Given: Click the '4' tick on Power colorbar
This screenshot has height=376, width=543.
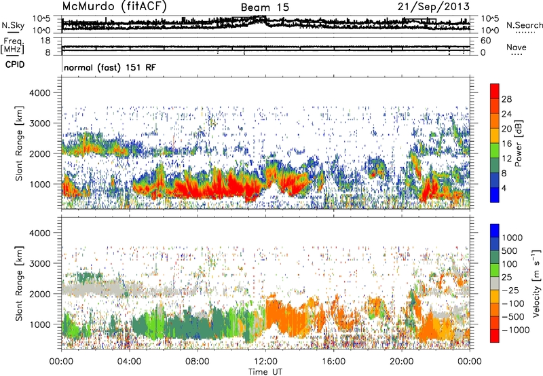Looking at the screenshot, I should pos(504,188).
